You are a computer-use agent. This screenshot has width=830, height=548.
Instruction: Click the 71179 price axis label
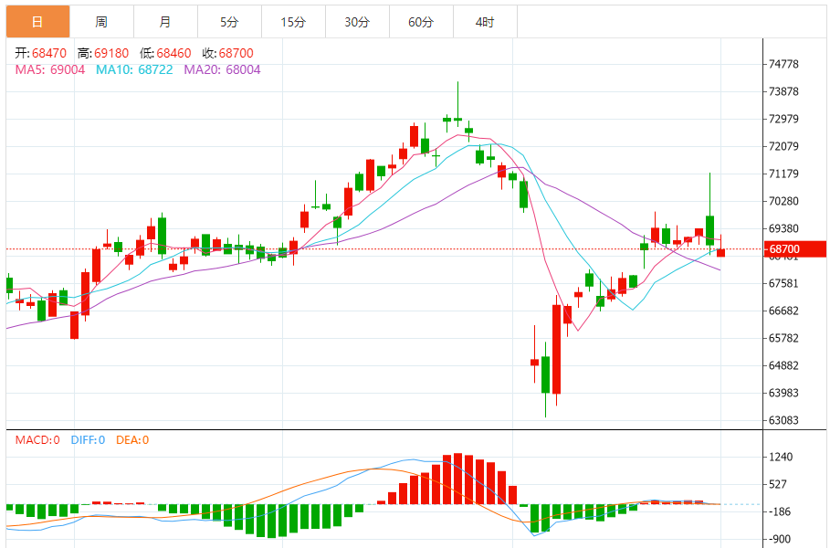(x=783, y=174)
